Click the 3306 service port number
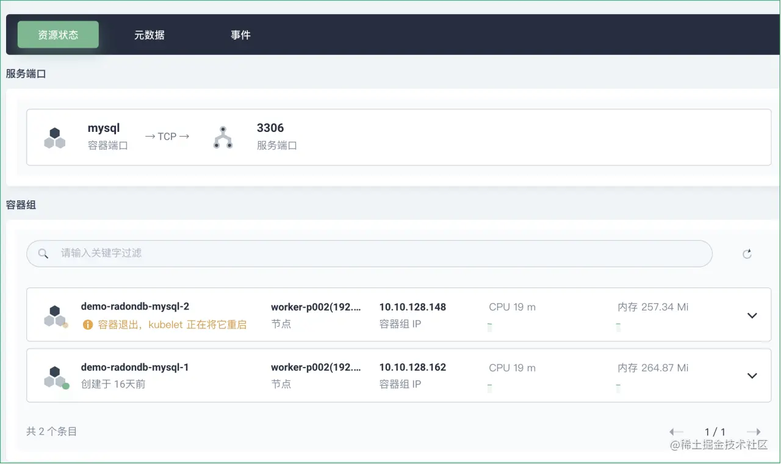The image size is (781, 464). (270, 128)
